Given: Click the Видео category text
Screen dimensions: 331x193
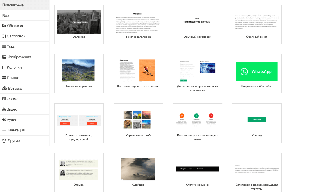Looking at the screenshot, I should [x=12, y=109].
